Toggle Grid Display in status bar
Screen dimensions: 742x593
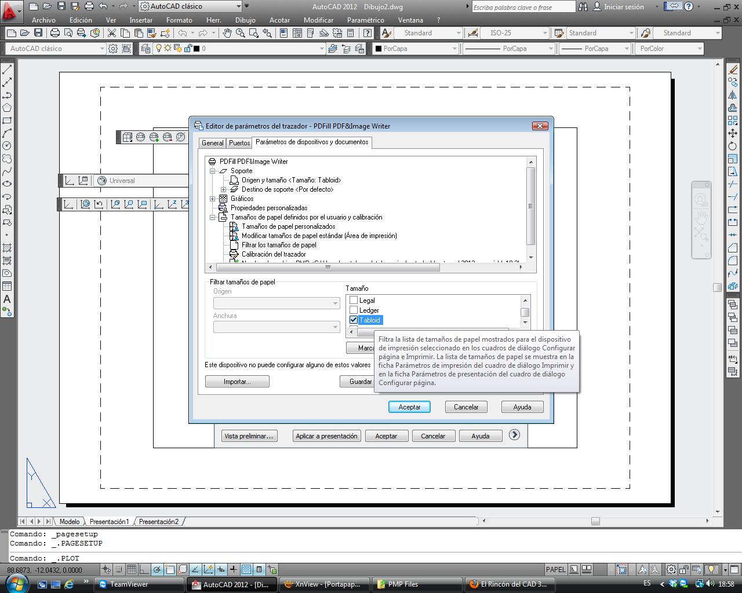pos(132,569)
